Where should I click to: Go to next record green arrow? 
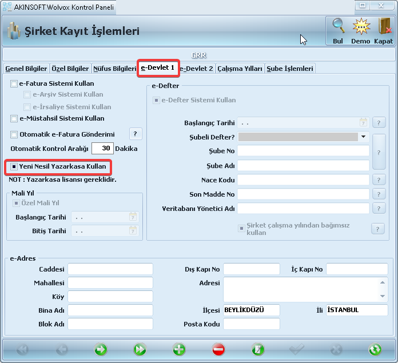[101, 349]
